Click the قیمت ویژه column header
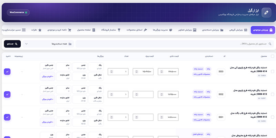This screenshot has width=276, height=138. 149,56
